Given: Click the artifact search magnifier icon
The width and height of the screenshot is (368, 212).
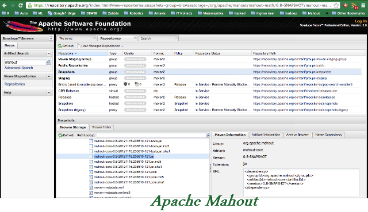Looking at the screenshot, I should click(x=48, y=62).
